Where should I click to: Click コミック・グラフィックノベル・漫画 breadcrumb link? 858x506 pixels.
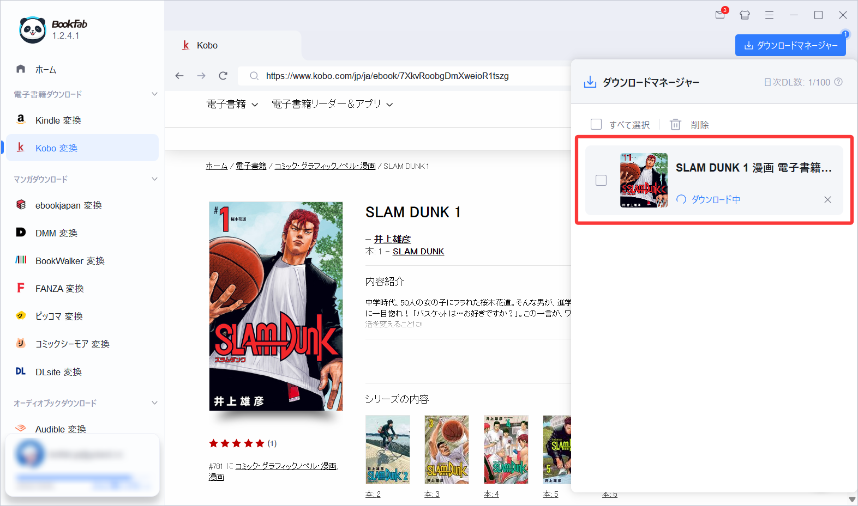pos(325,166)
